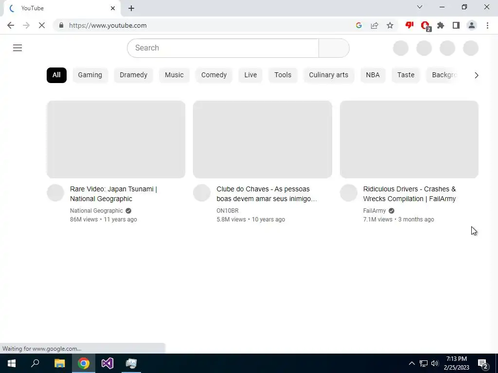Select the Live filter chip
Image resolution: width=498 pixels, height=373 pixels.
coord(250,75)
